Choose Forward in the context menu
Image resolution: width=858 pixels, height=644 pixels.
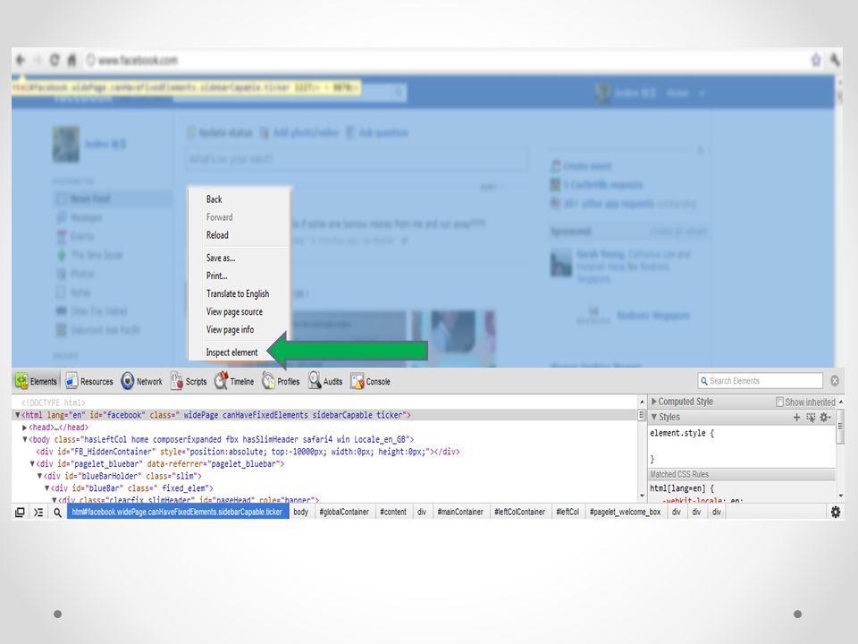(x=220, y=217)
